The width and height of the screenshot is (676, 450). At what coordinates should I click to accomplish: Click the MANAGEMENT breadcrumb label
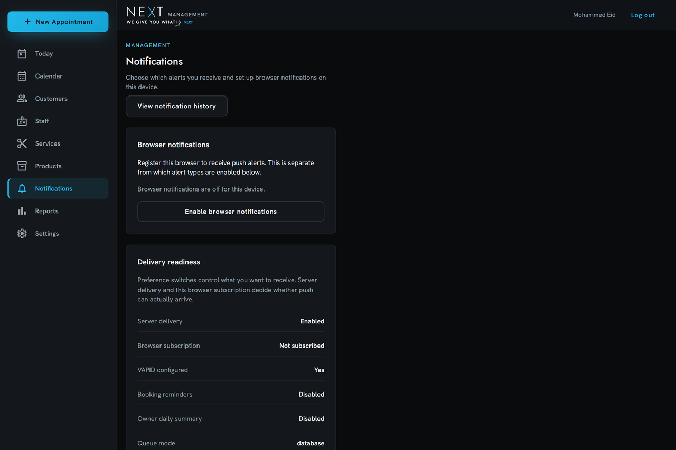pos(148,45)
